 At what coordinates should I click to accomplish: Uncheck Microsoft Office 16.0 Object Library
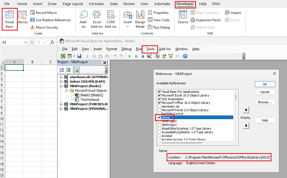click(x=159, y=102)
